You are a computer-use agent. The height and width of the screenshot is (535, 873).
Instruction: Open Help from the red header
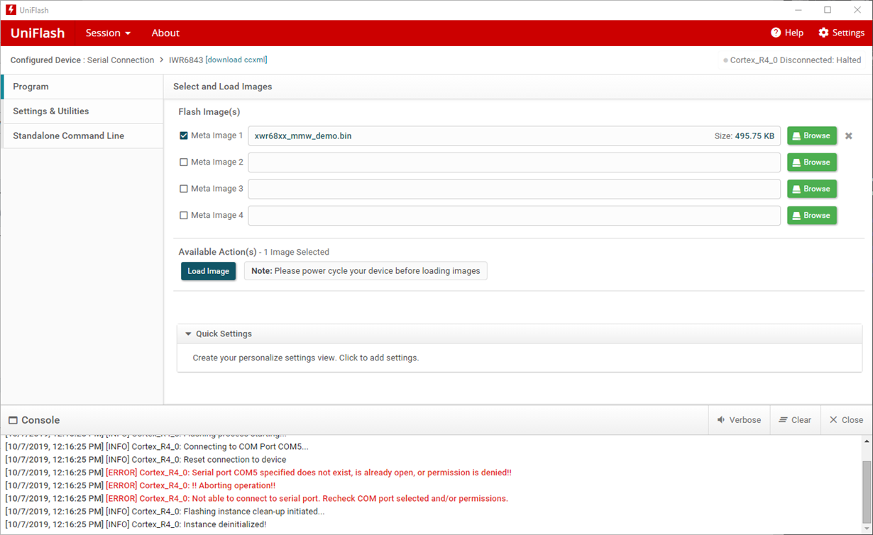click(787, 33)
